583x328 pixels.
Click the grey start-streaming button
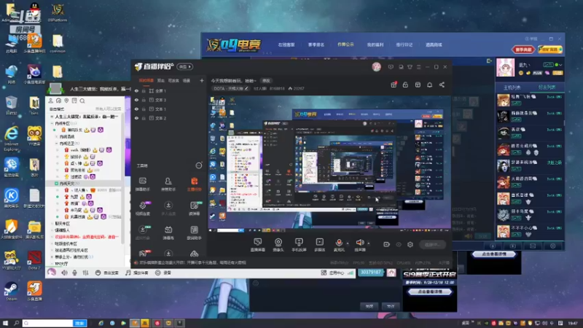[x=432, y=245]
